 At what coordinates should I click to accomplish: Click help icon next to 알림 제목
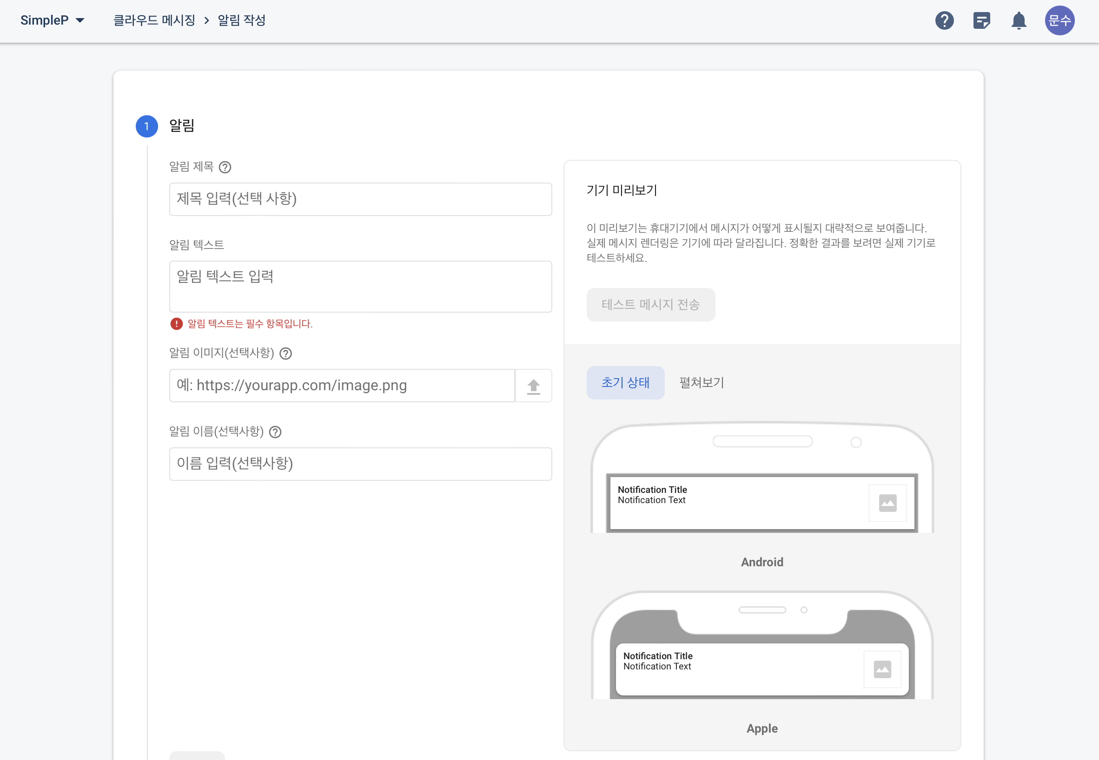[225, 167]
